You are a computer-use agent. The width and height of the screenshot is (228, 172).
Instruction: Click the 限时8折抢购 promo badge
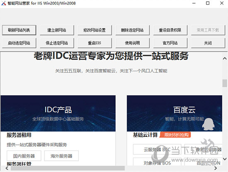[175, 135]
